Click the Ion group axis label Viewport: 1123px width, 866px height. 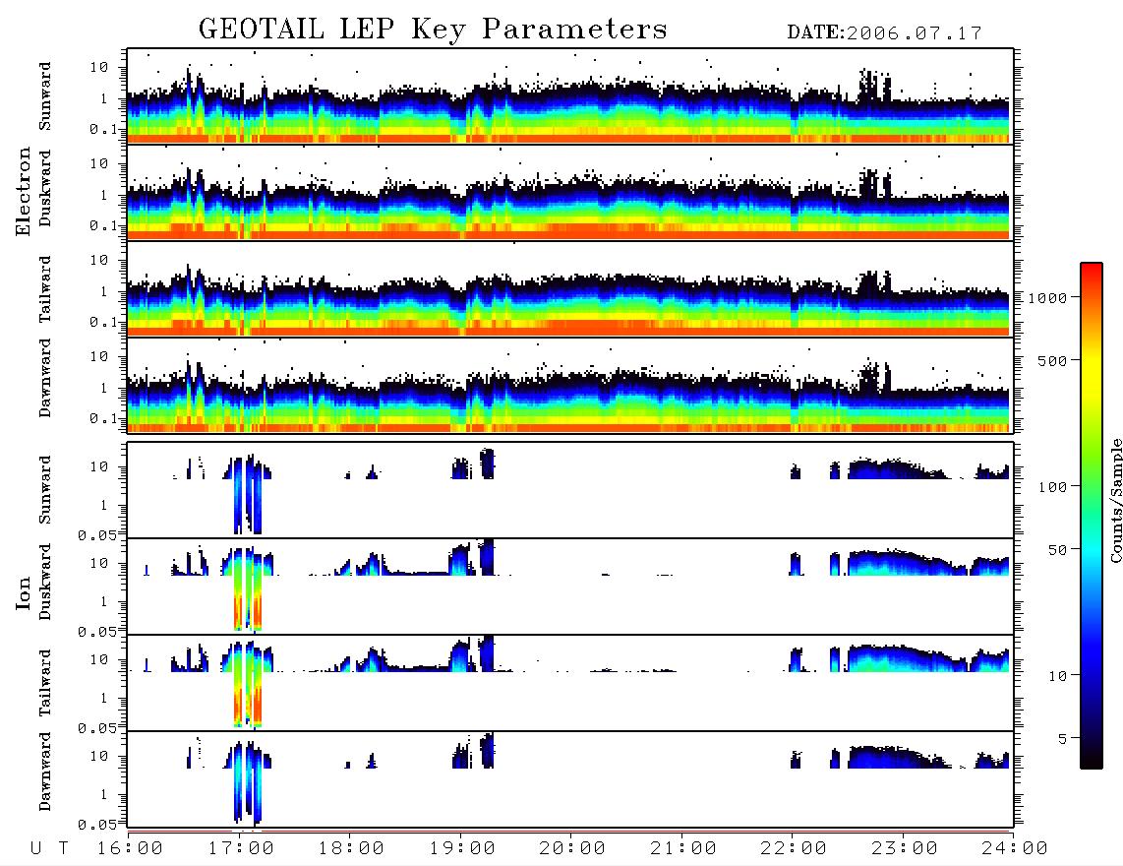click(x=24, y=593)
